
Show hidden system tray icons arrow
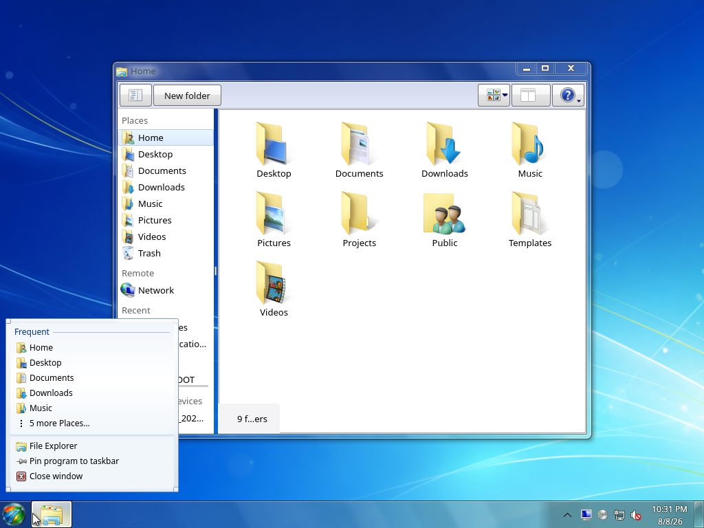click(567, 515)
